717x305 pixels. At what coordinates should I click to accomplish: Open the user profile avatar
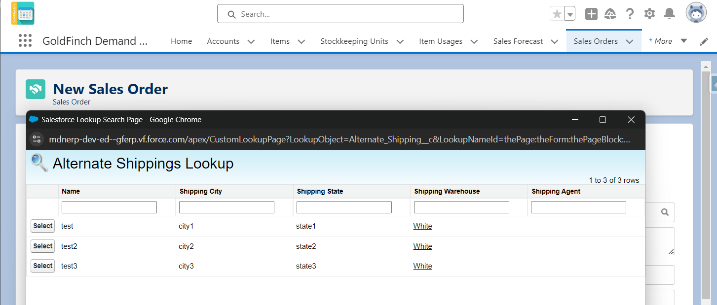point(696,13)
